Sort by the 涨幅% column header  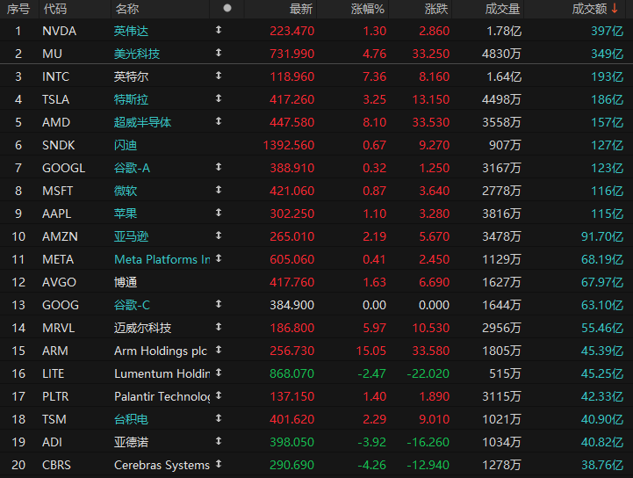click(367, 9)
